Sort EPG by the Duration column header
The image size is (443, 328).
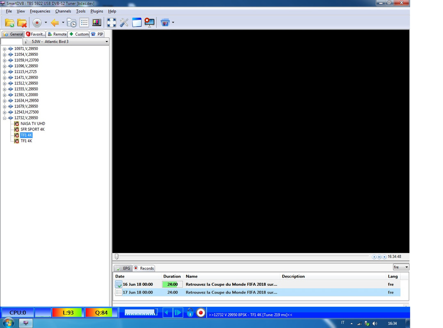172,276
